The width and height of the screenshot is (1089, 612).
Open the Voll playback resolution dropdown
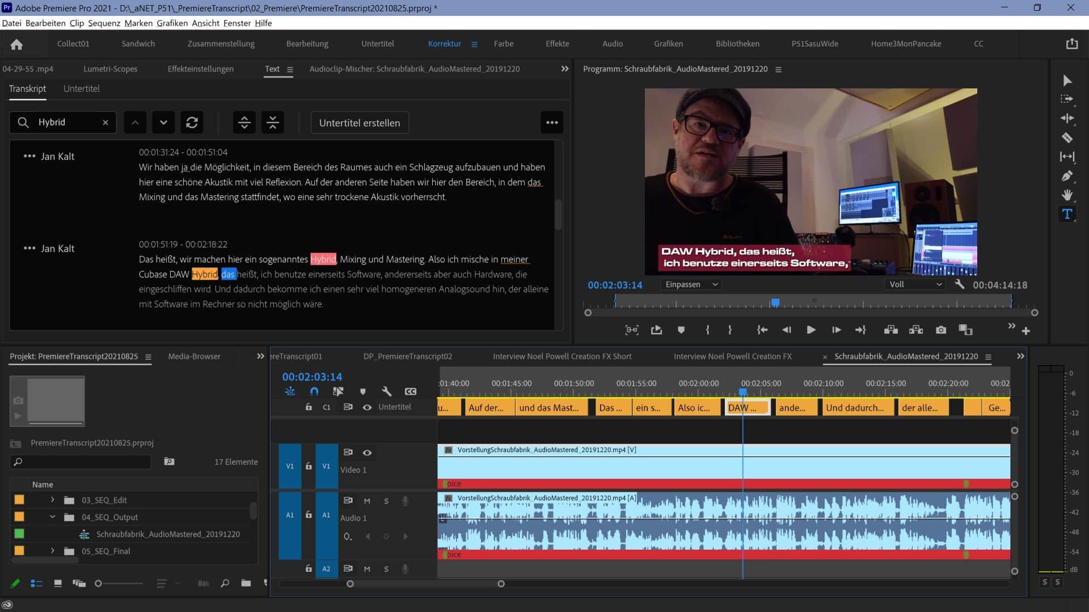(915, 284)
